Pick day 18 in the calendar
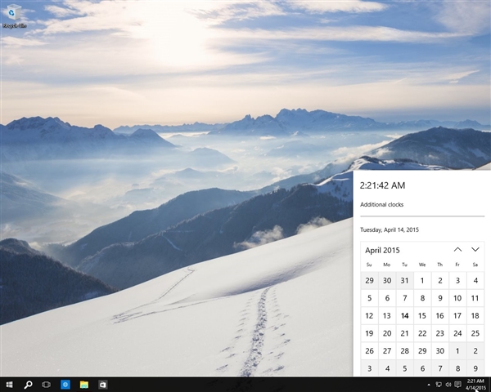 coord(475,316)
